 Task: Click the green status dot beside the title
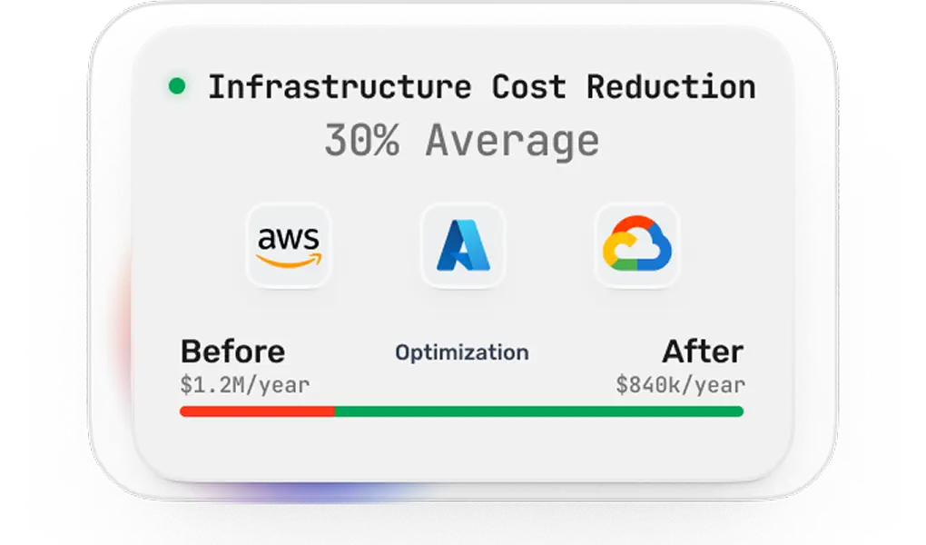(x=177, y=87)
